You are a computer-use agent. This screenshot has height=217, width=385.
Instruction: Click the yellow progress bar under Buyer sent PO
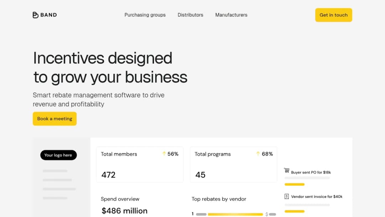pos(294,184)
